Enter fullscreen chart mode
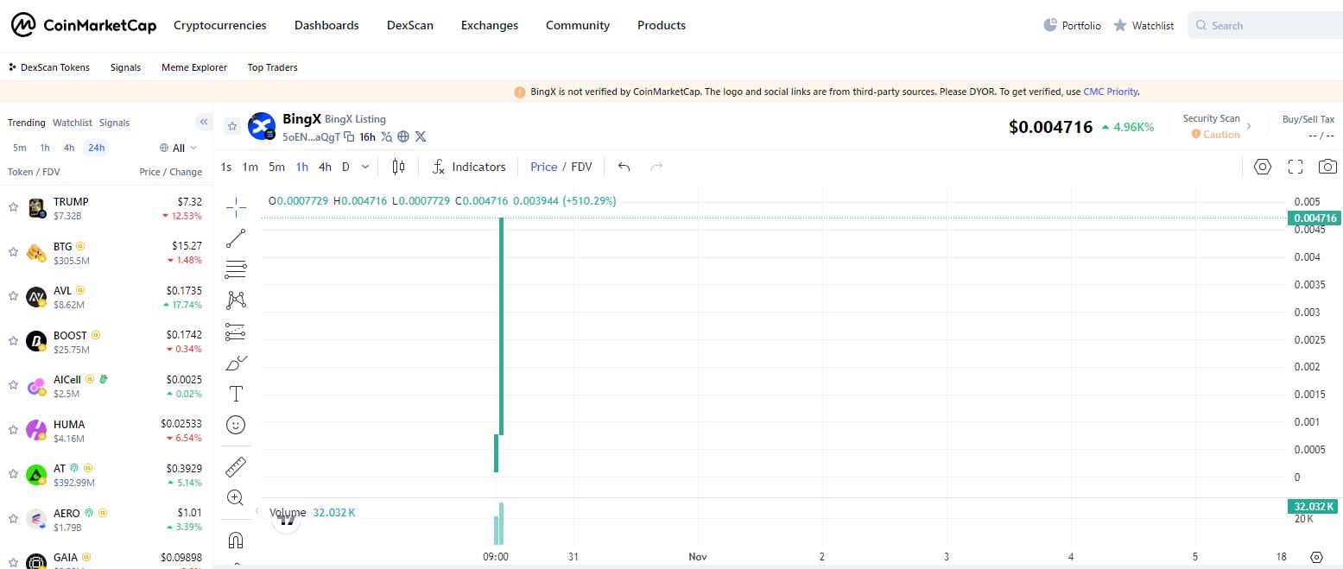This screenshot has width=1343, height=569. pyautogui.click(x=1295, y=167)
